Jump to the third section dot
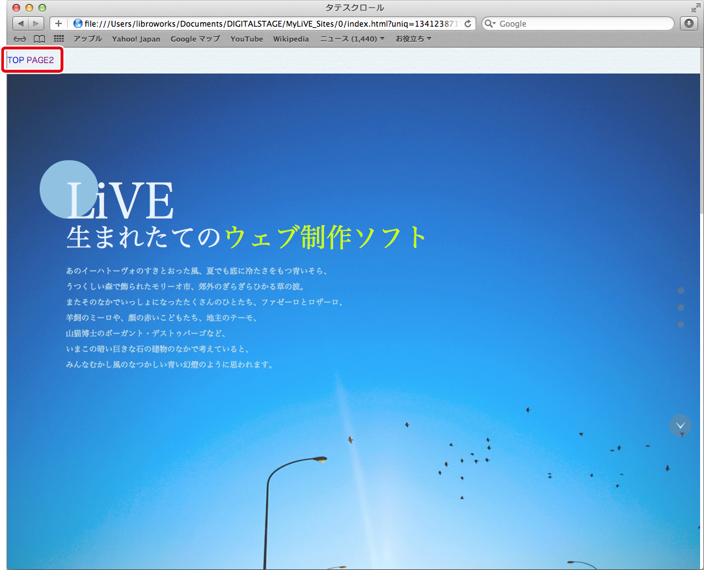The height and width of the screenshot is (570, 704). click(x=681, y=324)
